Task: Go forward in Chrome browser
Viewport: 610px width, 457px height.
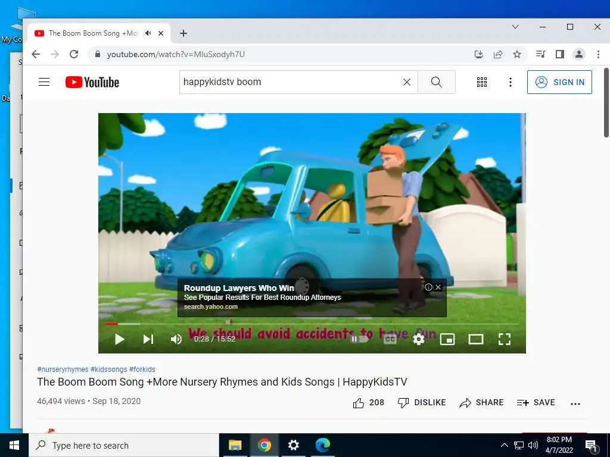Action: click(x=55, y=54)
